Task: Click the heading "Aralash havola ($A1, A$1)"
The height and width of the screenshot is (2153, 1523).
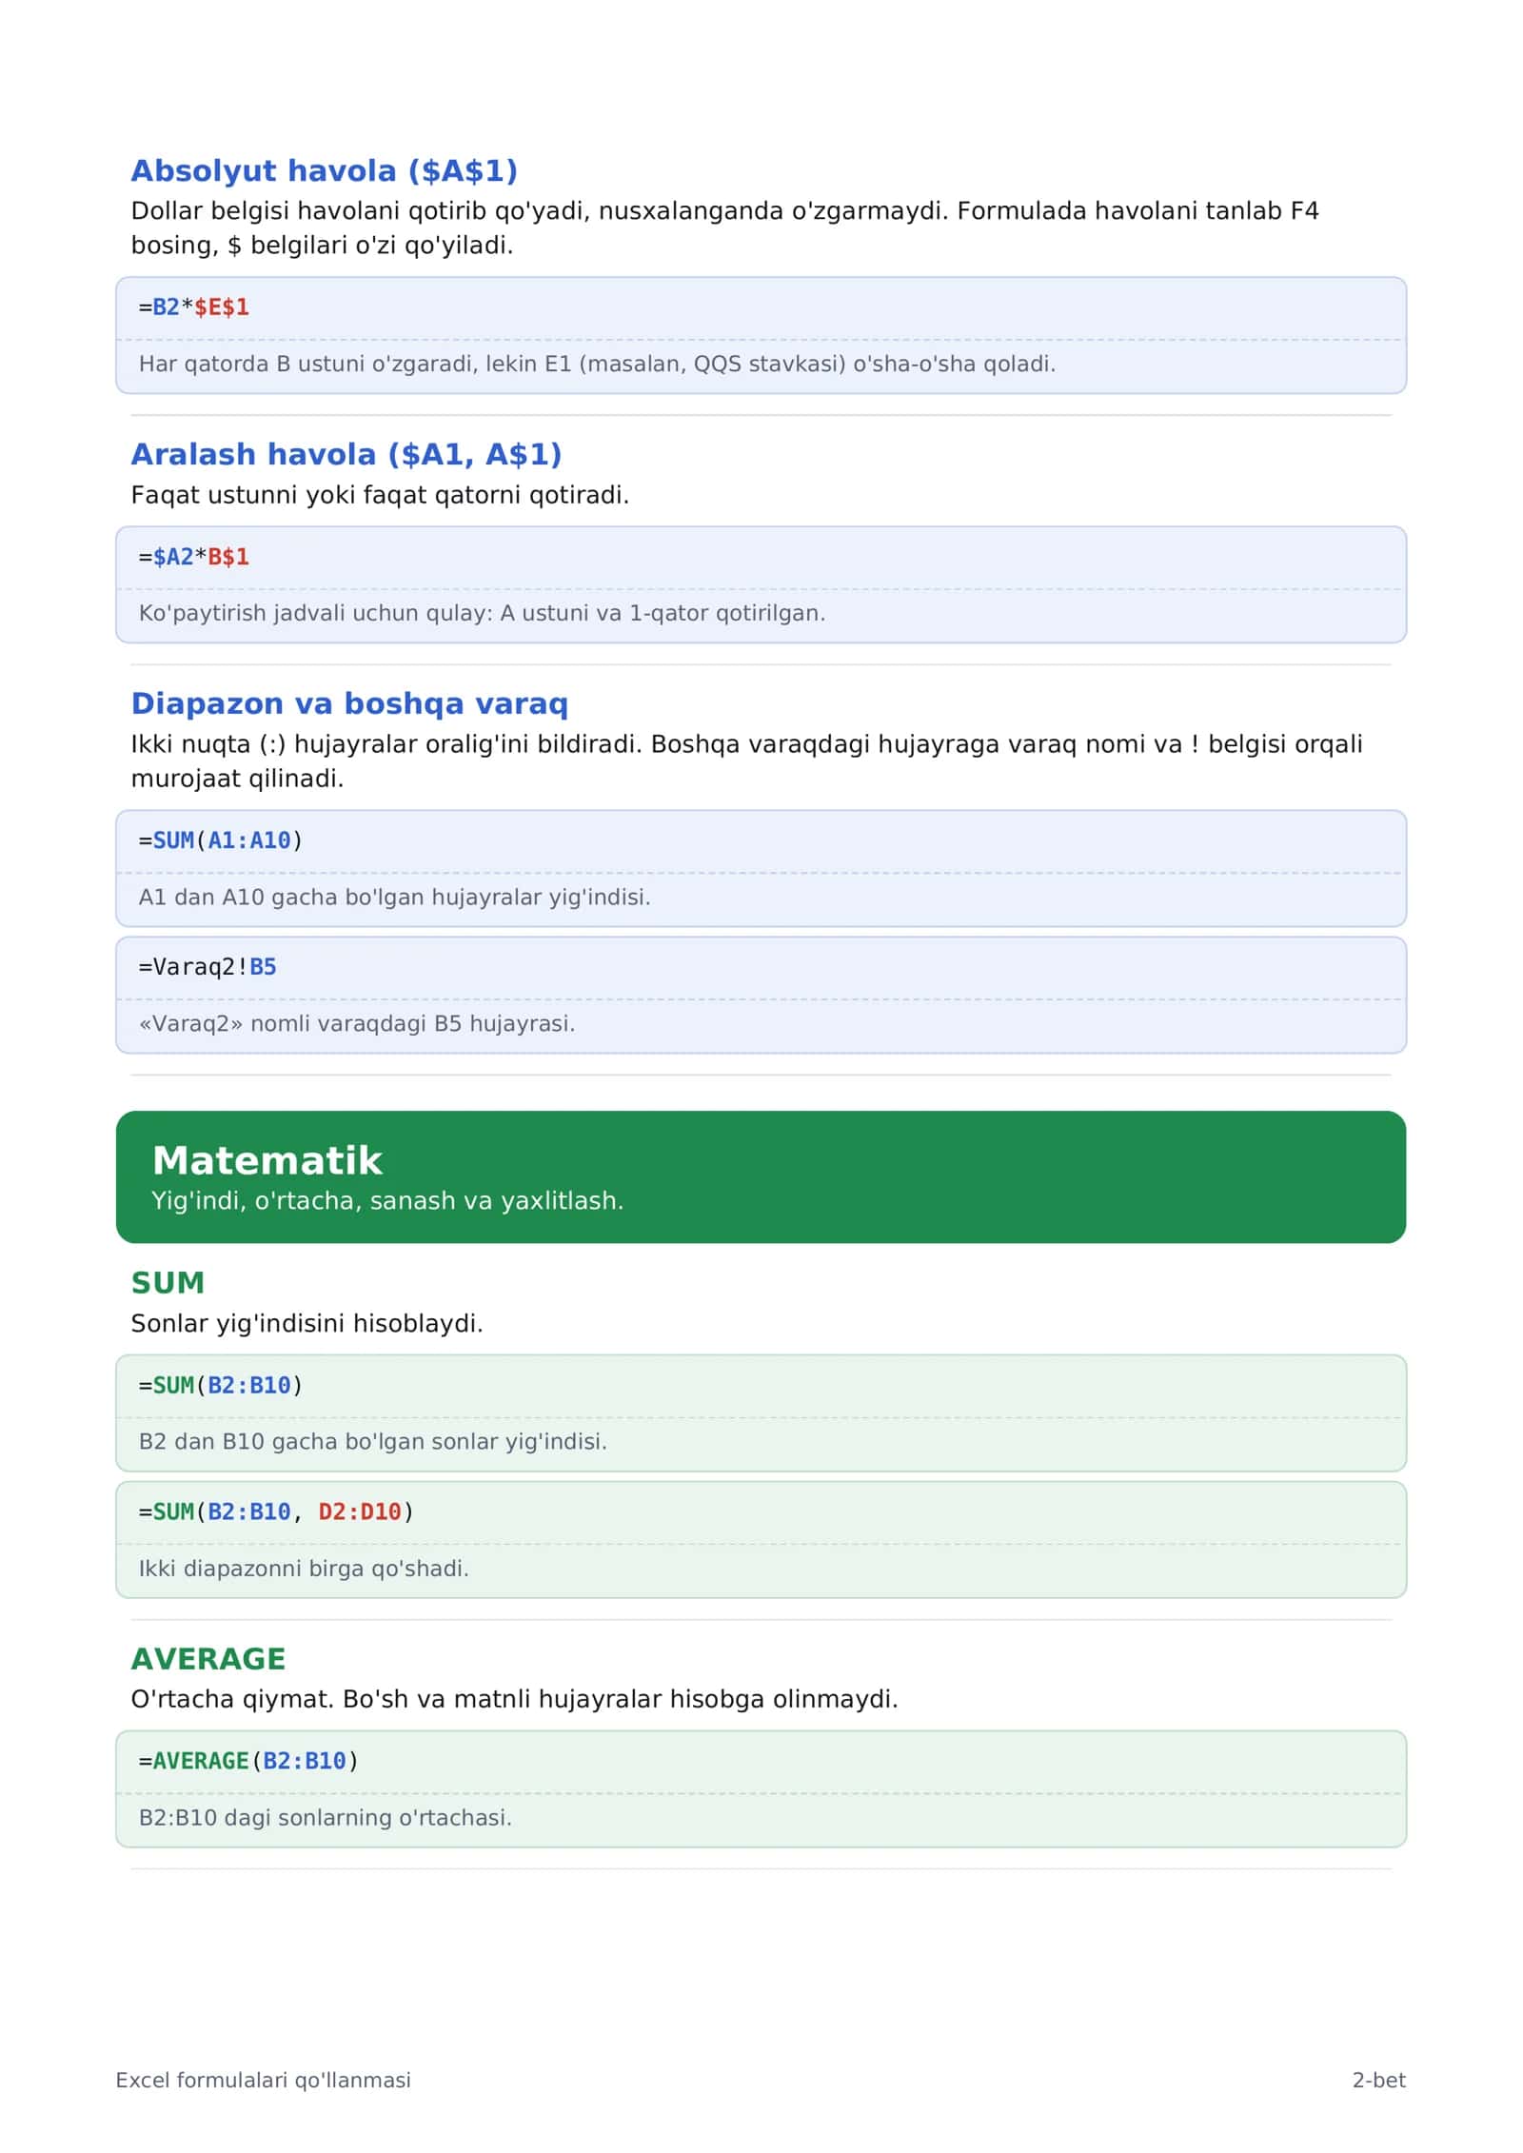Action: pos(346,455)
